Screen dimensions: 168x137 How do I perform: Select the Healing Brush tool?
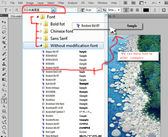(x=4, y=54)
